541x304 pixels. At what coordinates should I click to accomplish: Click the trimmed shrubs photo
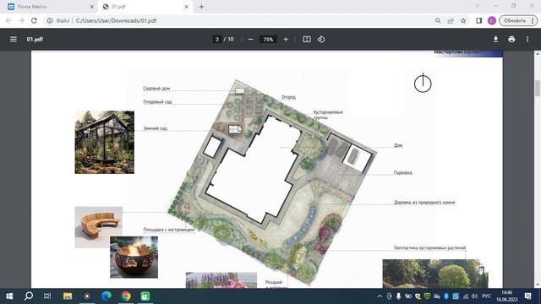(x=435, y=274)
